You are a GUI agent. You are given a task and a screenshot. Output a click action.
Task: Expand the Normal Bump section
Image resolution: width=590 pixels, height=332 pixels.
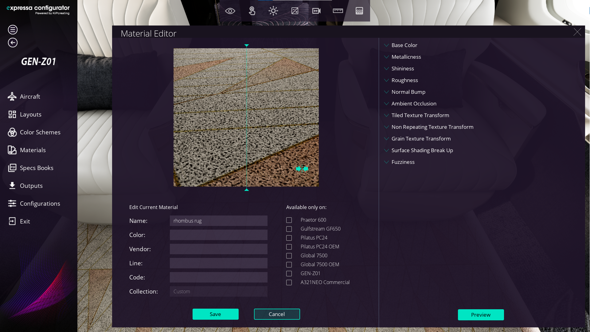tap(408, 92)
